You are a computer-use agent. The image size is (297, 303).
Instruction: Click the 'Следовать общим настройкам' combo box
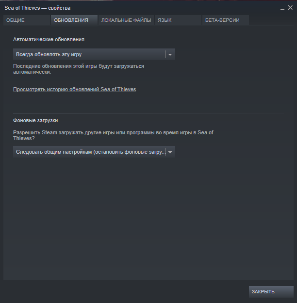94,152
